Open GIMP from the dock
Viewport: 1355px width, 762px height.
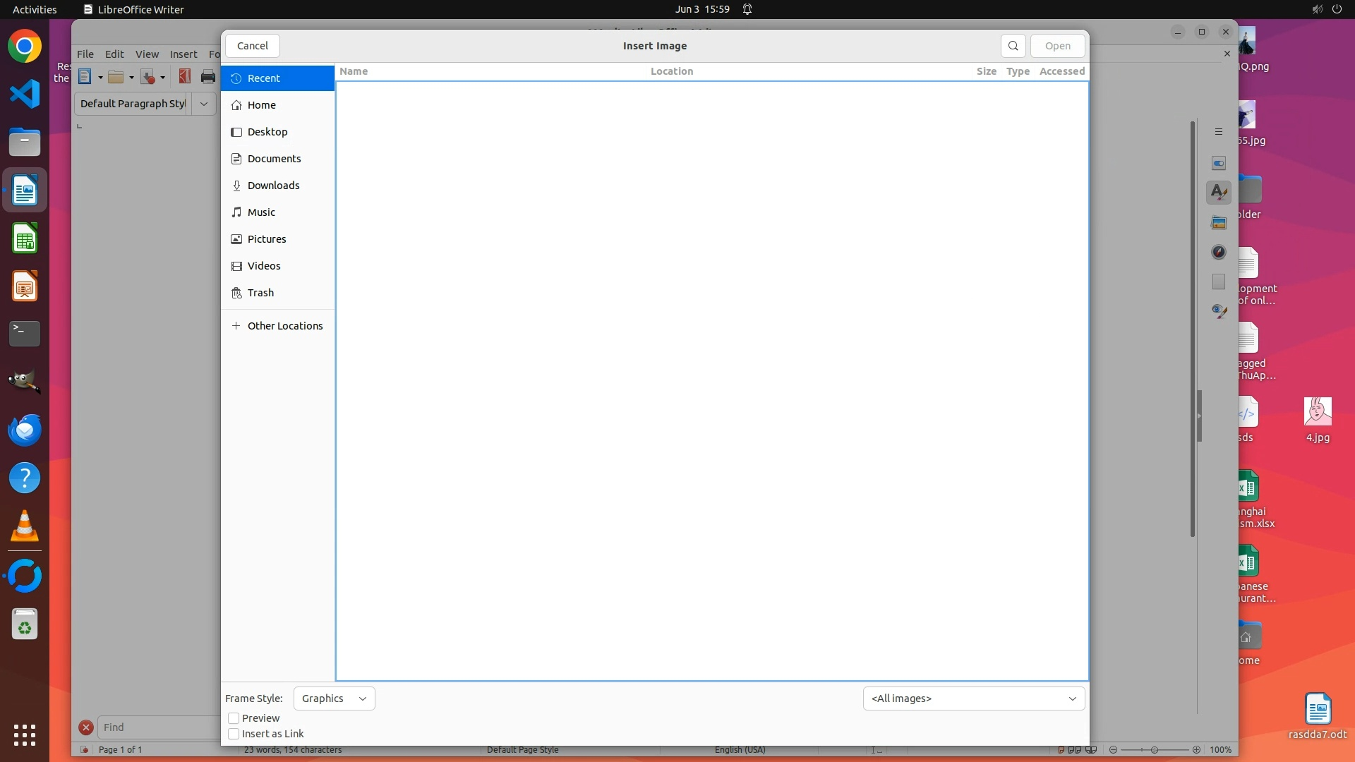[x=25, y=382]
